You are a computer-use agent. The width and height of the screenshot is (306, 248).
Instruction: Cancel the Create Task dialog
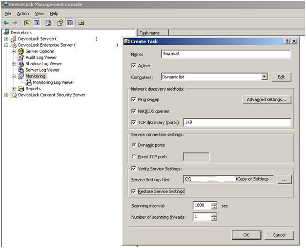click(279, 235)
